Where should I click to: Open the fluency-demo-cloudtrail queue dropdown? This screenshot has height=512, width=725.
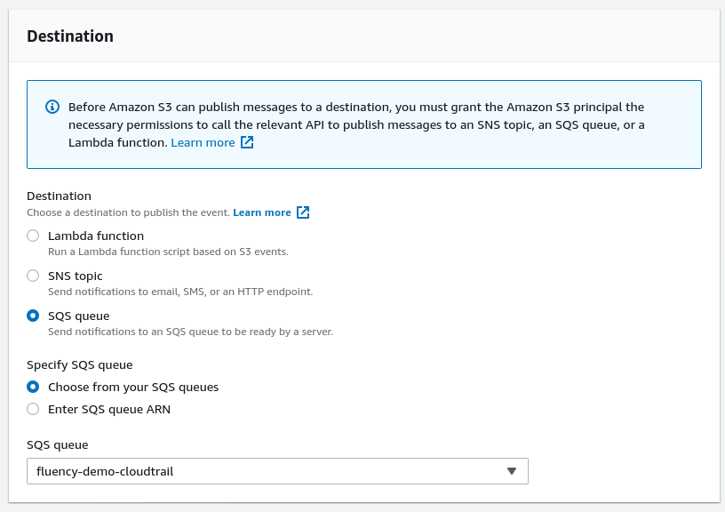277,471
